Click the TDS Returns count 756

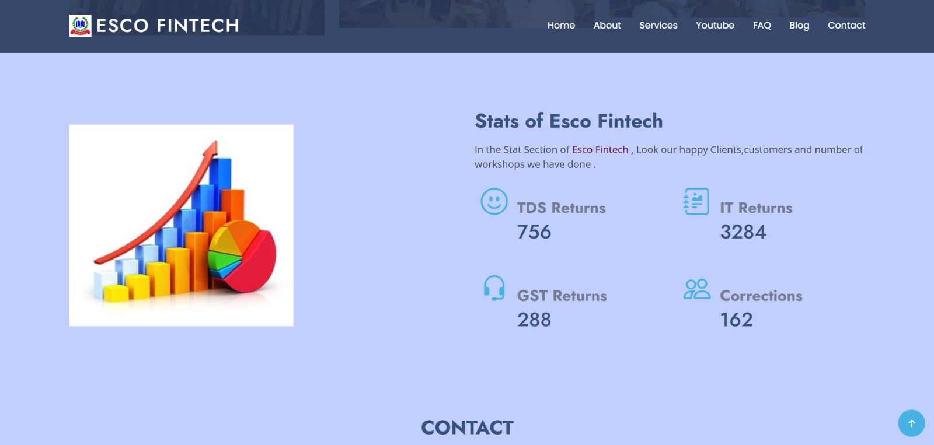click(x=534, y=232)
